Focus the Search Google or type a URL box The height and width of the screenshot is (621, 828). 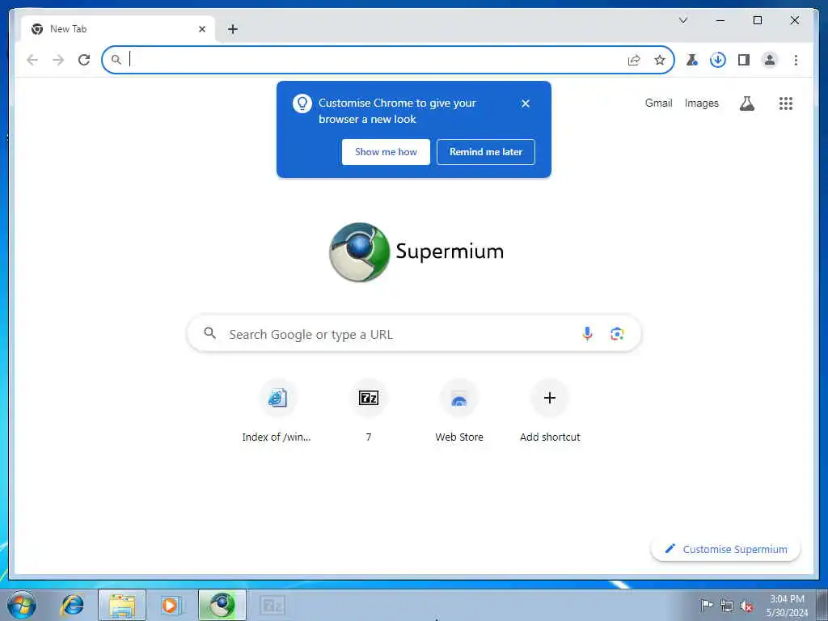coord(414,334)
